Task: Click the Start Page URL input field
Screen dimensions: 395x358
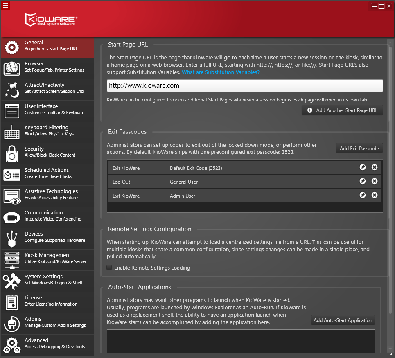Action: coord(245,86)
